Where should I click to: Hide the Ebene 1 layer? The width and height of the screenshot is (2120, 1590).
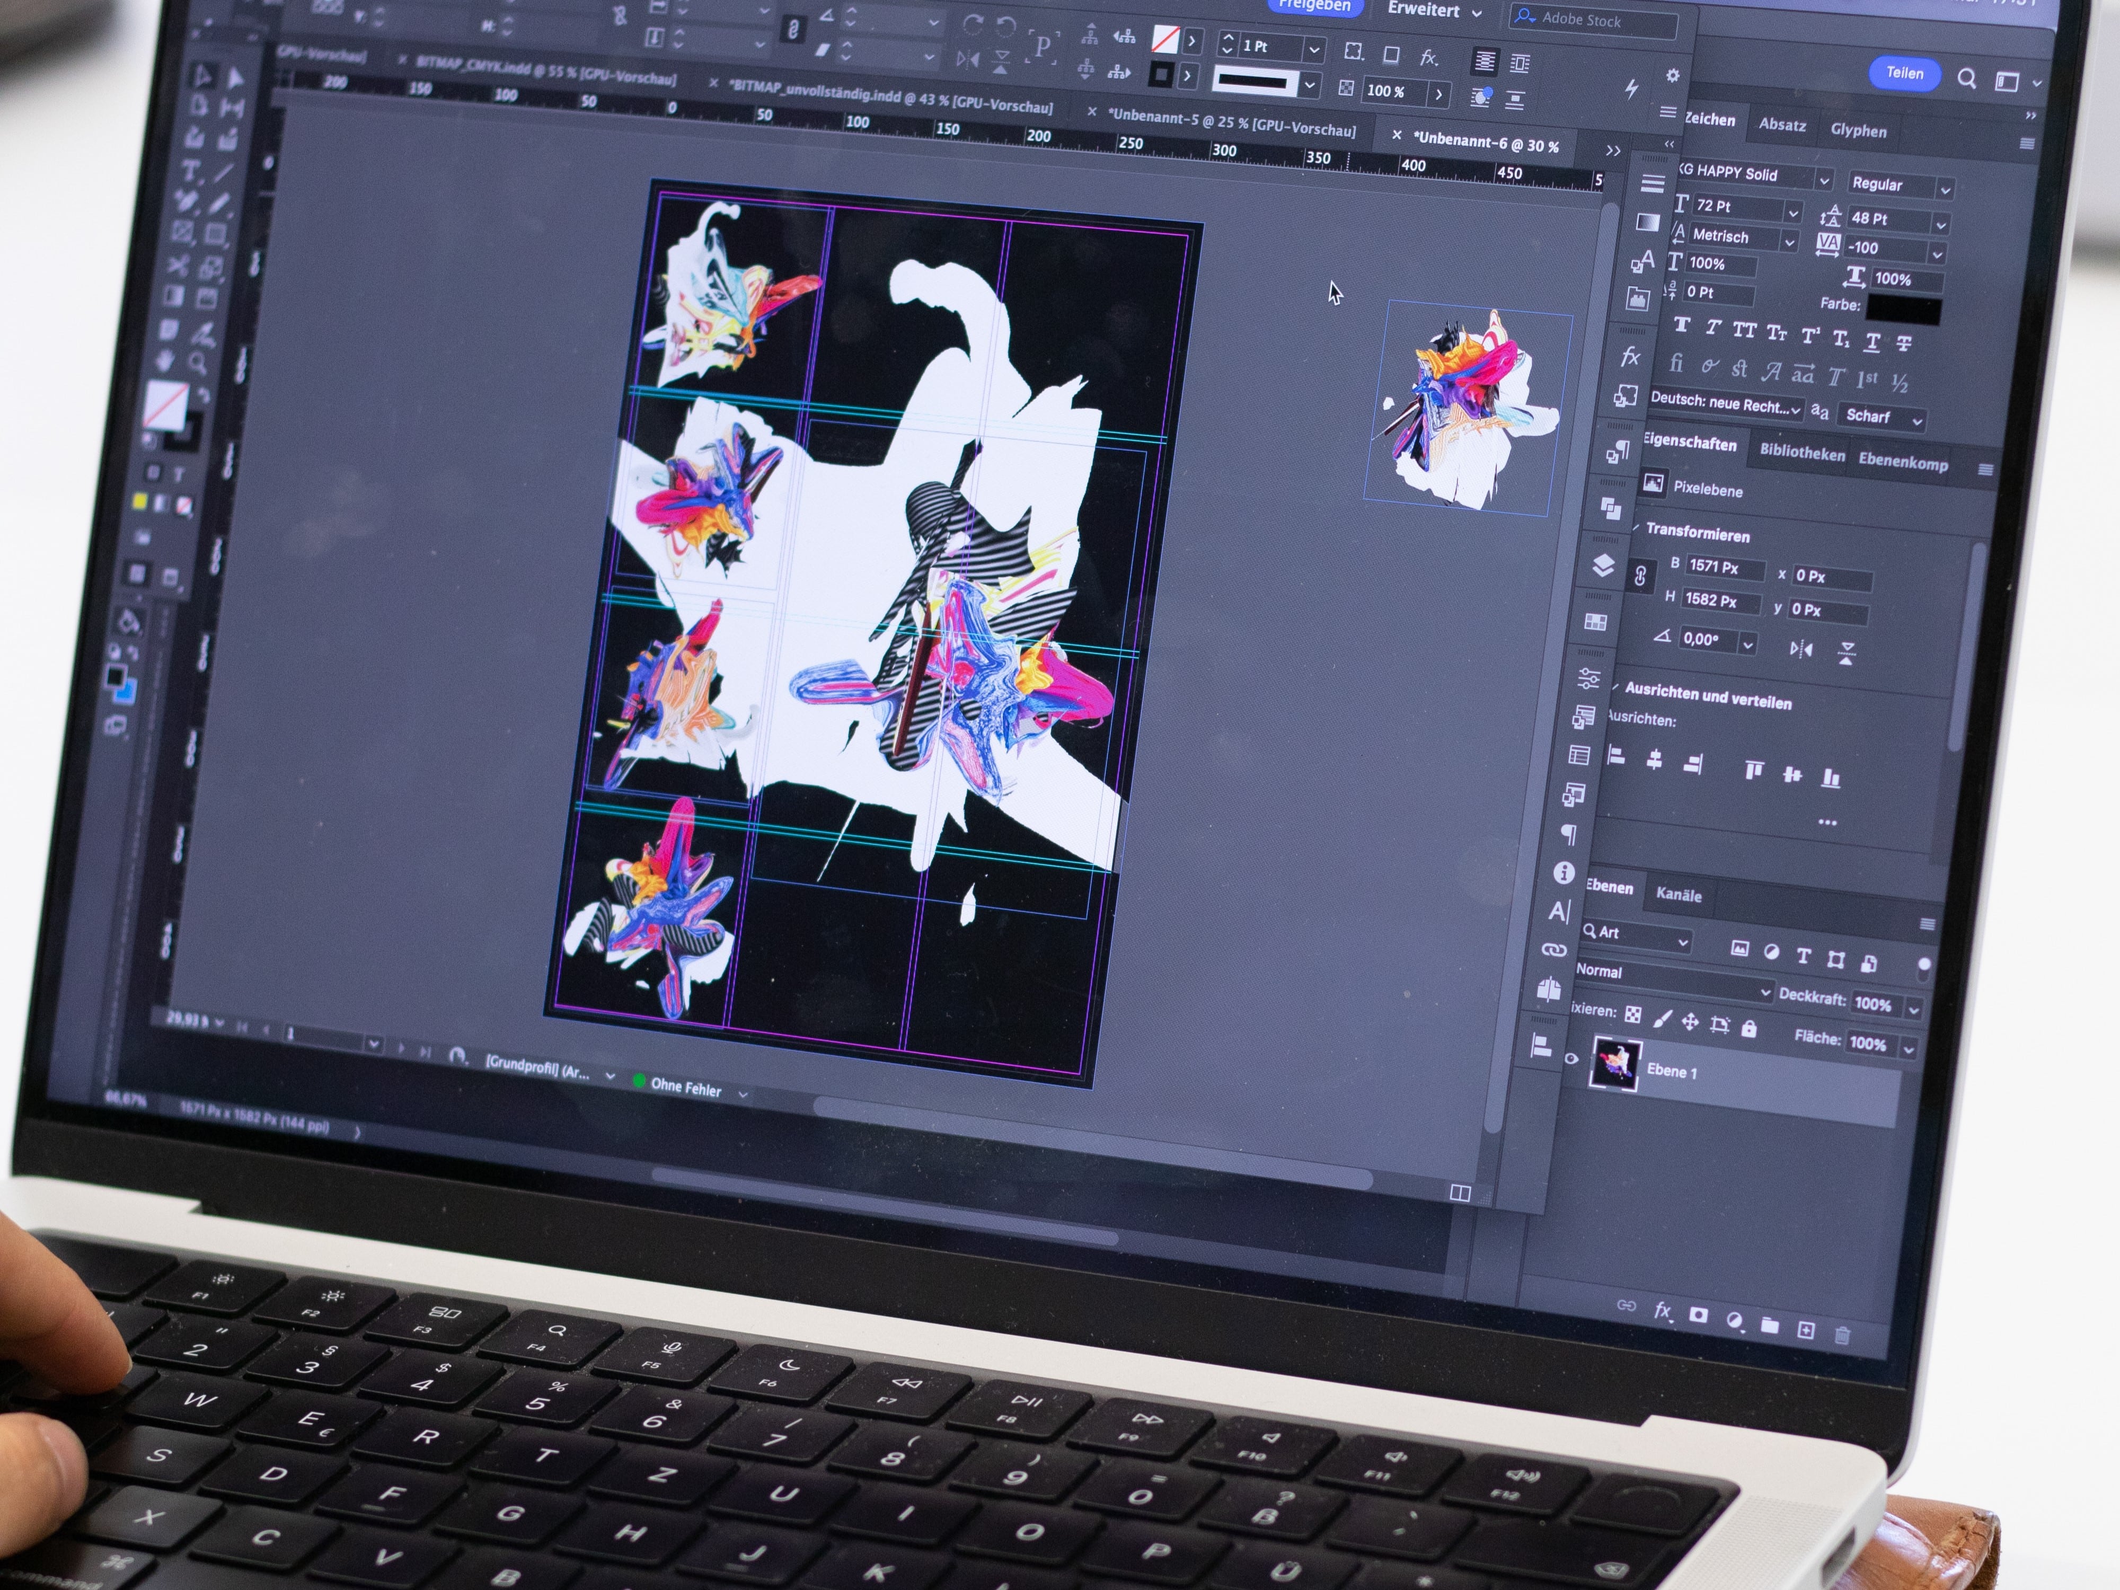pyautogui.click(x=1571, y=1058)
